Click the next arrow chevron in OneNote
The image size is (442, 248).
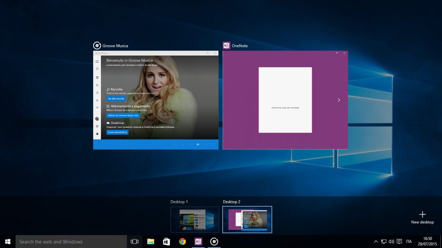[x=339, y=100]
